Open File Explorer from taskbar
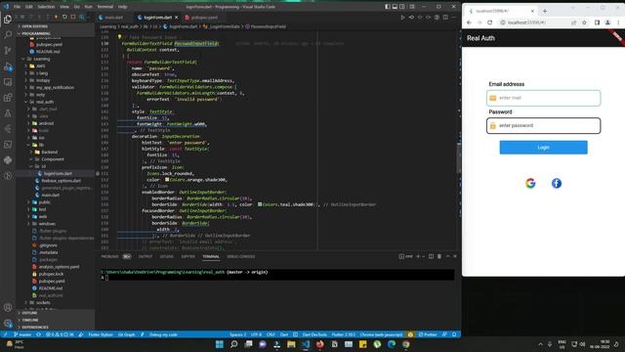Screen dimensions: 625x352 point(291,344)
